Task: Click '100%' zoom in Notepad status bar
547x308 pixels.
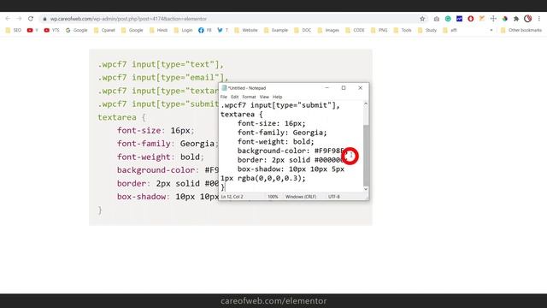Action: (273, 197)
